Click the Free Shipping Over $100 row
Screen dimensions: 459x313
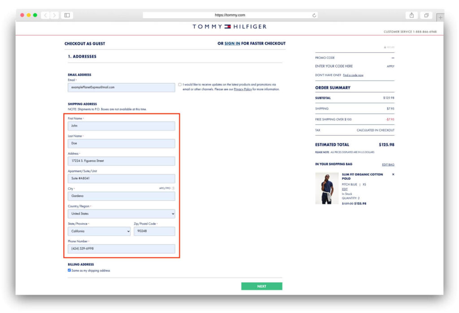click(x=355, y=119)
